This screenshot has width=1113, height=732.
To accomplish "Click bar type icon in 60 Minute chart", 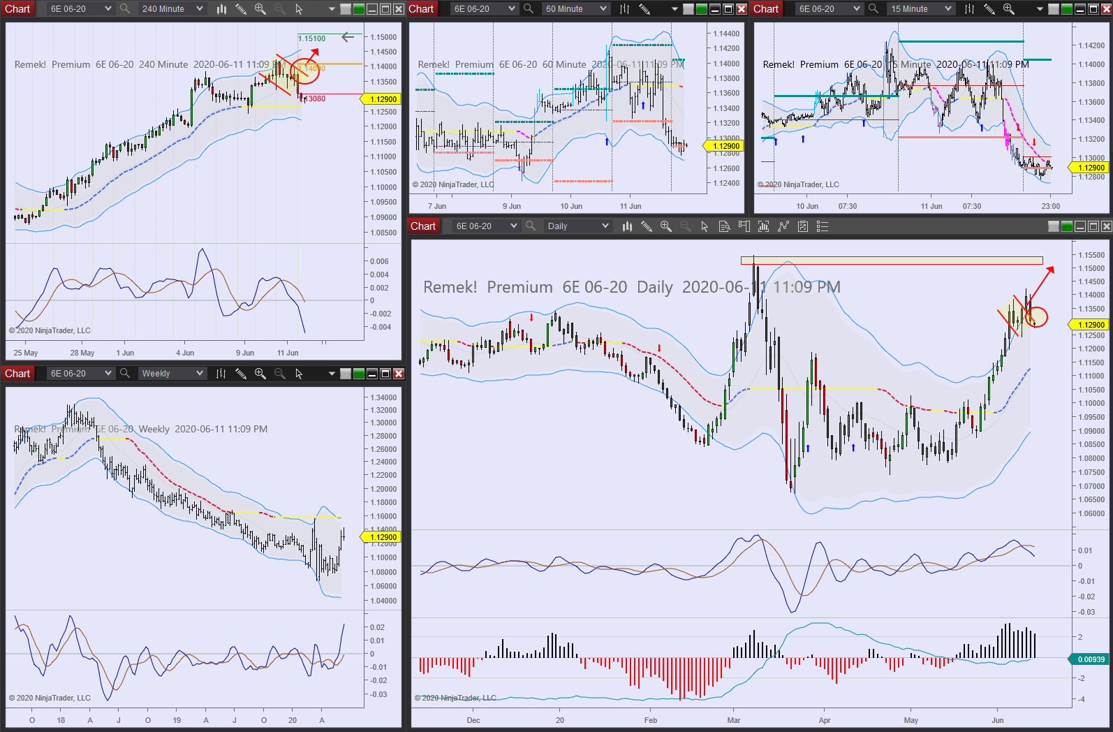I will (x=625, y=8).
